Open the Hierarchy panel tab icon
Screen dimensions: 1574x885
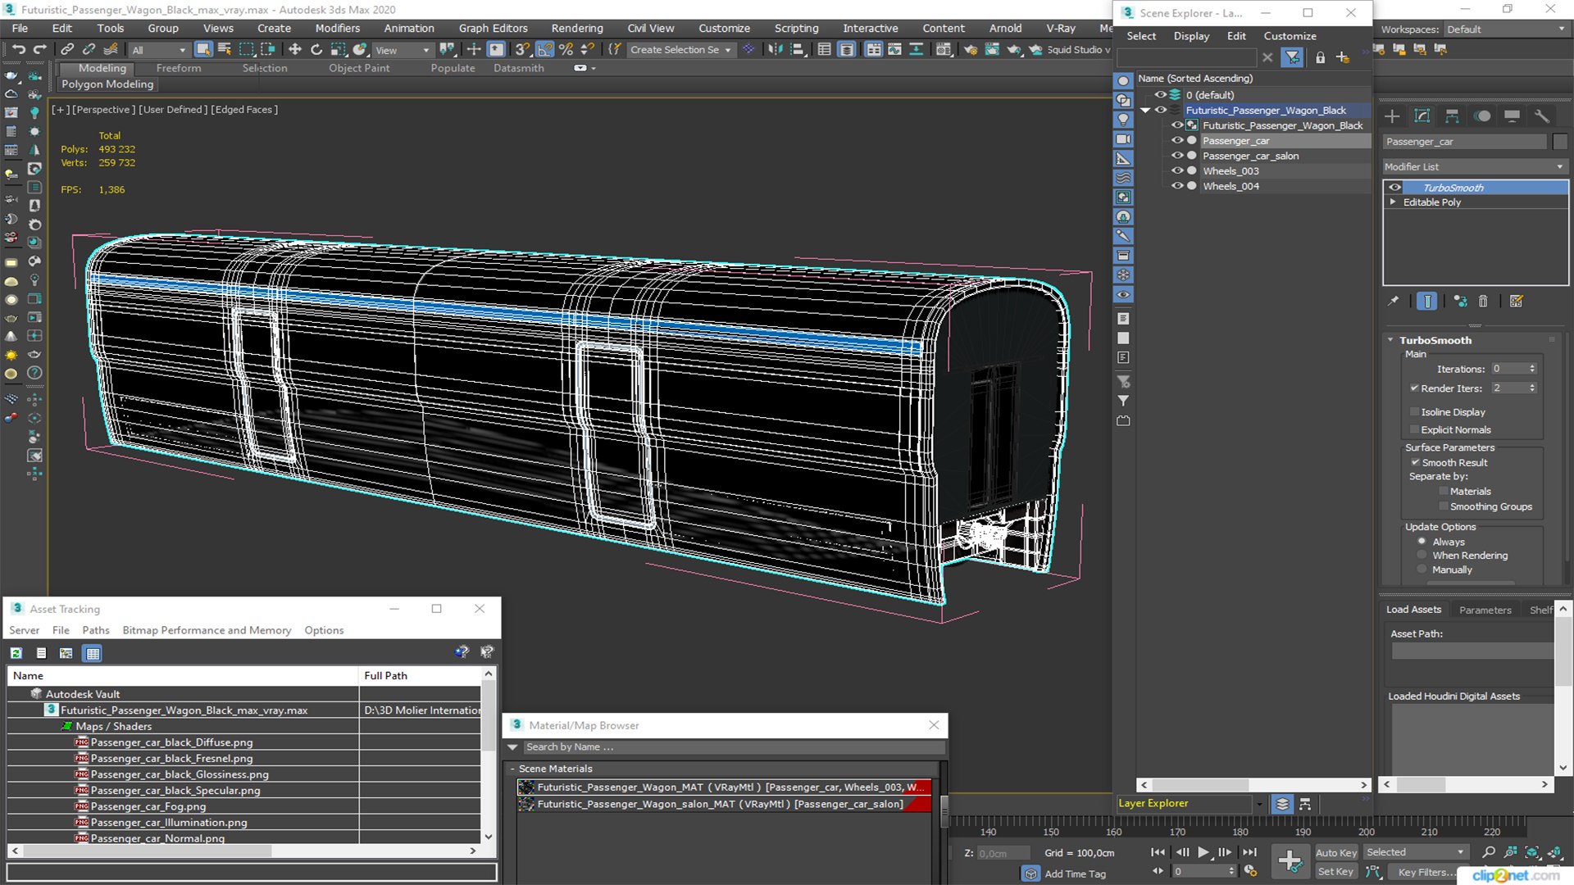[1452, 116]
